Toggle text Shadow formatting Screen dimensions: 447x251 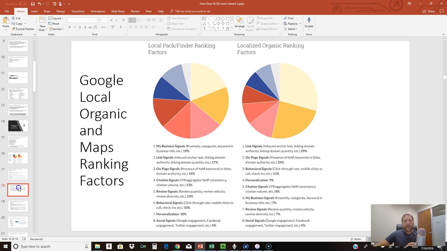coord(85,27)
